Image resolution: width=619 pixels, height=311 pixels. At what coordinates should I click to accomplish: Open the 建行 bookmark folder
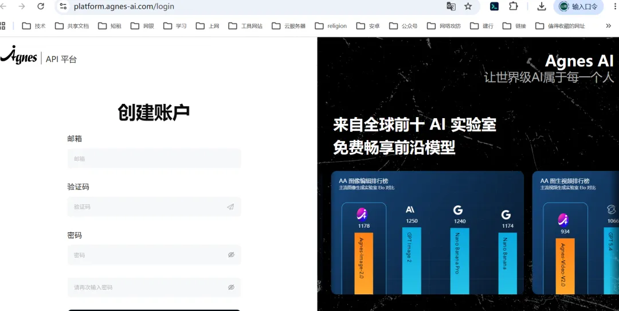tap(481, 26)
